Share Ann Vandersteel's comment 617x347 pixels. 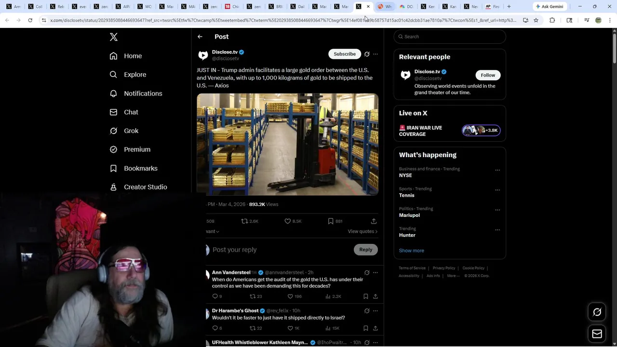coord(376,296)
